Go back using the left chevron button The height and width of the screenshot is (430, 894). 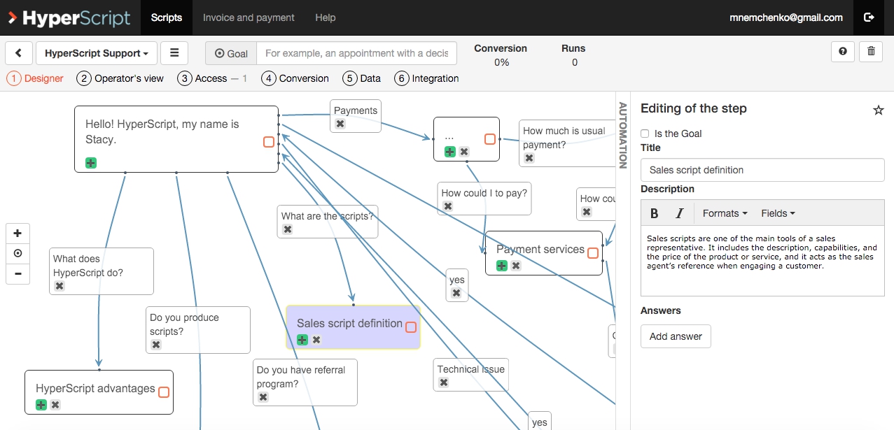click(x=19, y=53)
